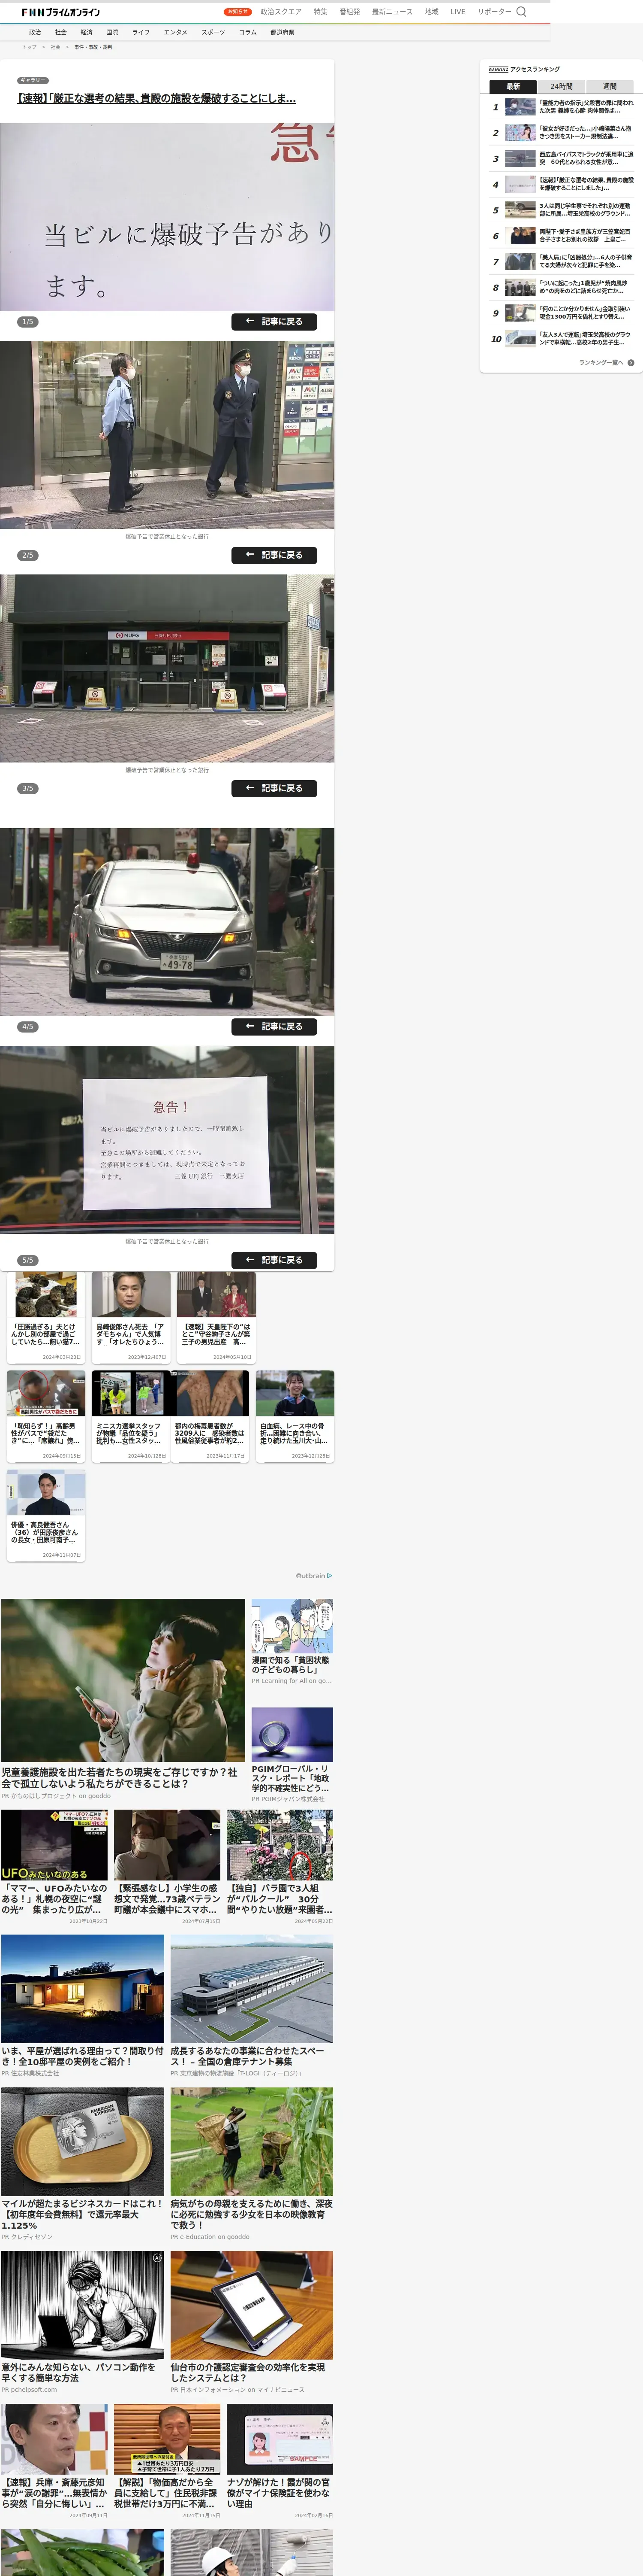
Task: Open 最新ニュース in the top menu
Action: [392, 12]
